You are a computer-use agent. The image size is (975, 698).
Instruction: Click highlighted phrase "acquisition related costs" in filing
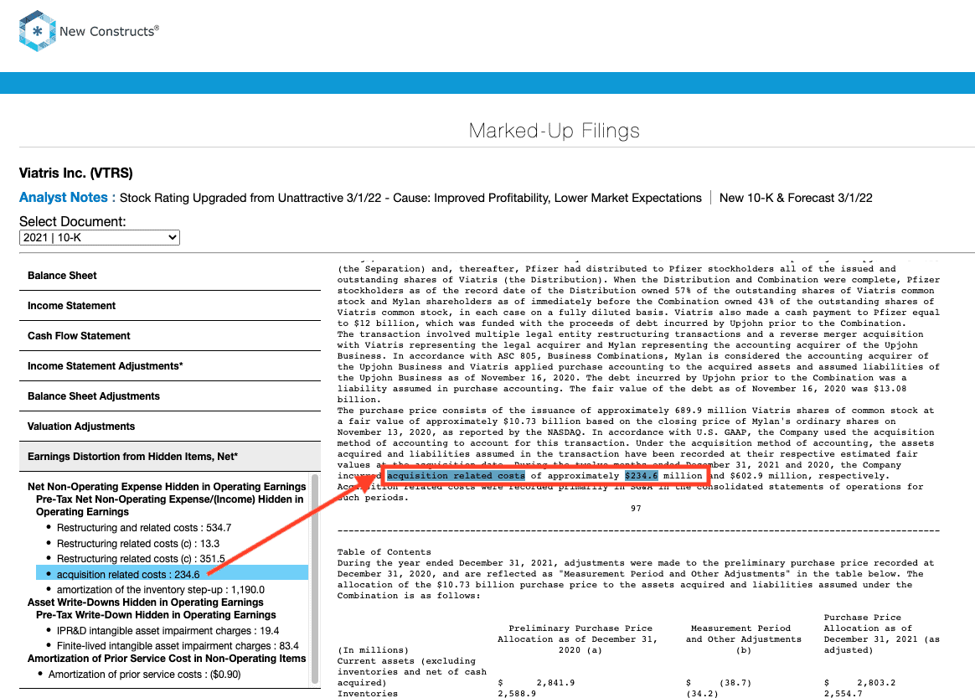click(x=456, y=476)
